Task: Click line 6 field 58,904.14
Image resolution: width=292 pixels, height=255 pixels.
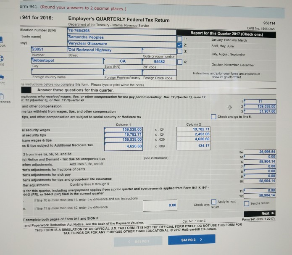Action: 260,161
